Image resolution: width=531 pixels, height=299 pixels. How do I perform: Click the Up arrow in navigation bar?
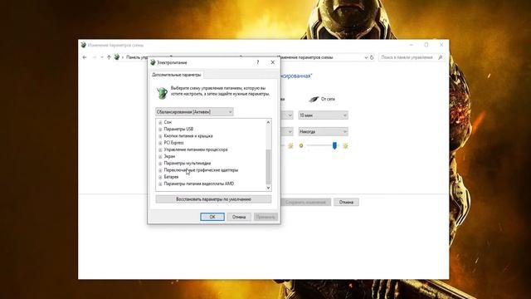click(109, 57)
